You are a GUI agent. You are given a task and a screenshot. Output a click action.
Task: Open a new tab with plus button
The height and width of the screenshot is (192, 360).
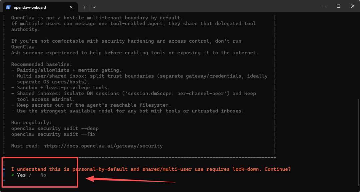(85, 7)
